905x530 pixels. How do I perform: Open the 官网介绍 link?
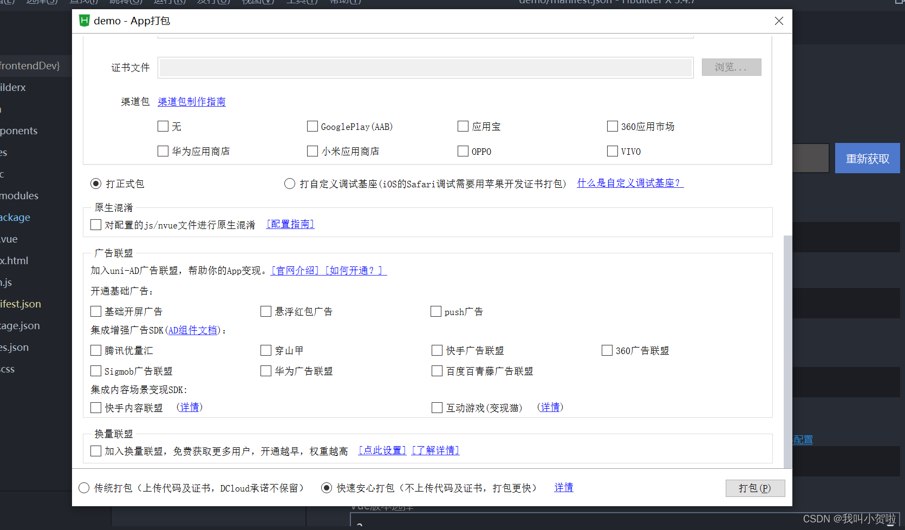click(x=295, y=271)
